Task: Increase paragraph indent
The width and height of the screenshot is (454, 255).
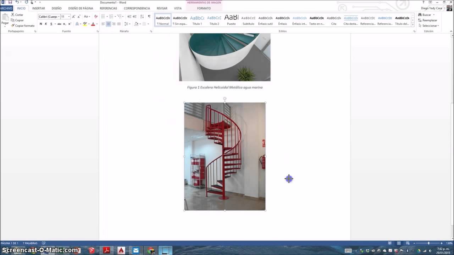Action: click(x=134, y=17)
